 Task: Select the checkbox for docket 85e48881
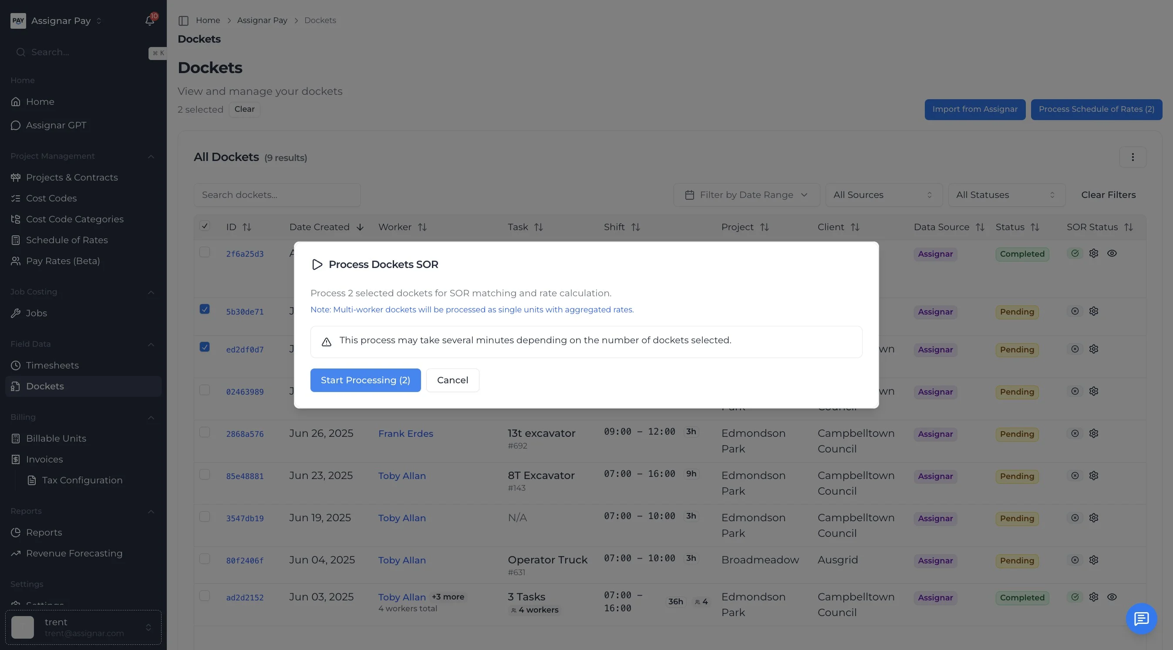click(x=205, y=474)
